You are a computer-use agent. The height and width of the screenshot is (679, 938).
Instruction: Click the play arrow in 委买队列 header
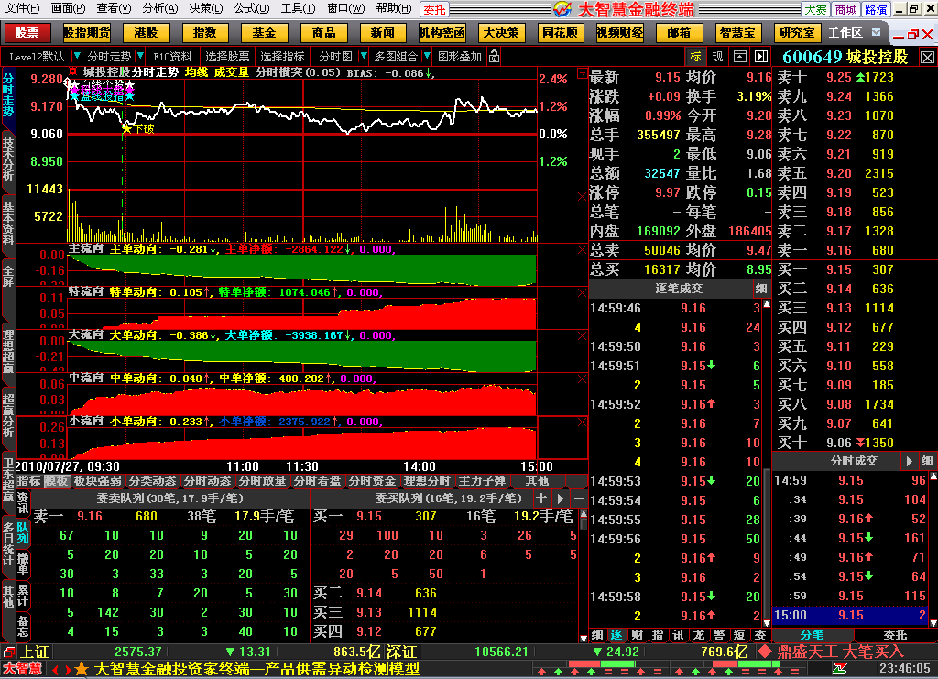point(561,498)
